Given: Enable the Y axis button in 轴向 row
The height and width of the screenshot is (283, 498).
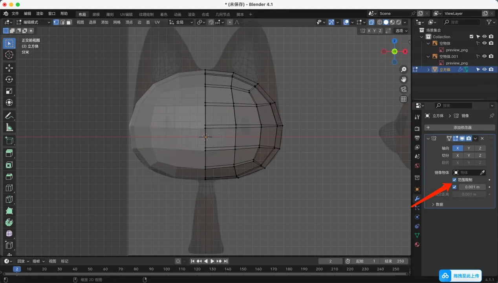Looking at the screenshot, I should 469,148.
